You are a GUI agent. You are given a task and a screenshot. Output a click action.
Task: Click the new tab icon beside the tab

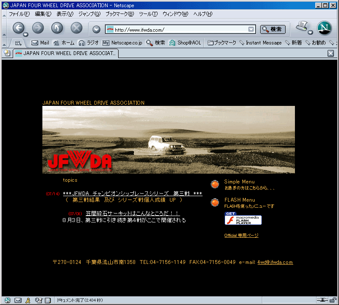pyautogui.click(x=7, y=53)
